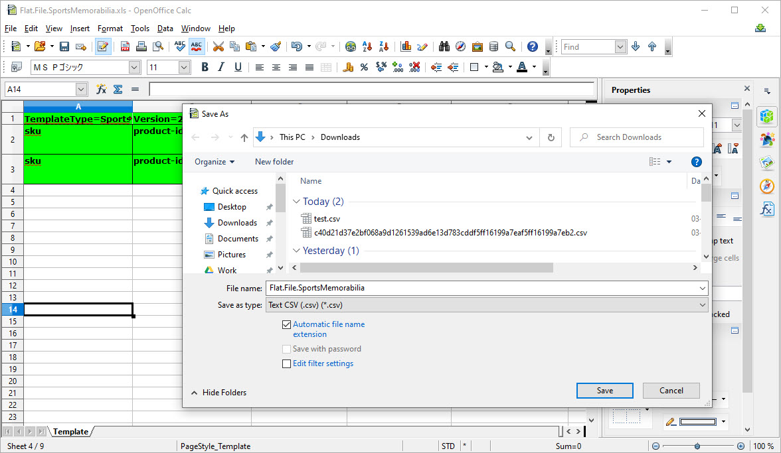781x453 pixels.
Task: Open Find & Replace binoculars icon
Action: point(444,46)
